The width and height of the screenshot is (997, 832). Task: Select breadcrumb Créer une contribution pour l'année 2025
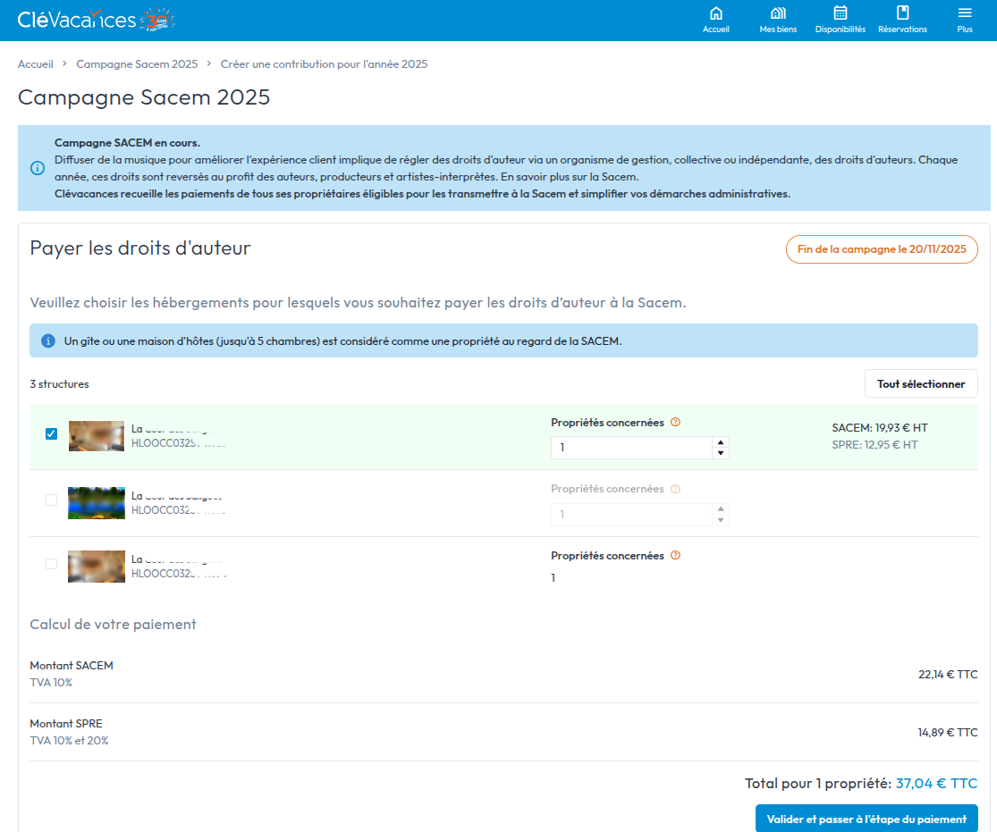click(x=324, y=64)
